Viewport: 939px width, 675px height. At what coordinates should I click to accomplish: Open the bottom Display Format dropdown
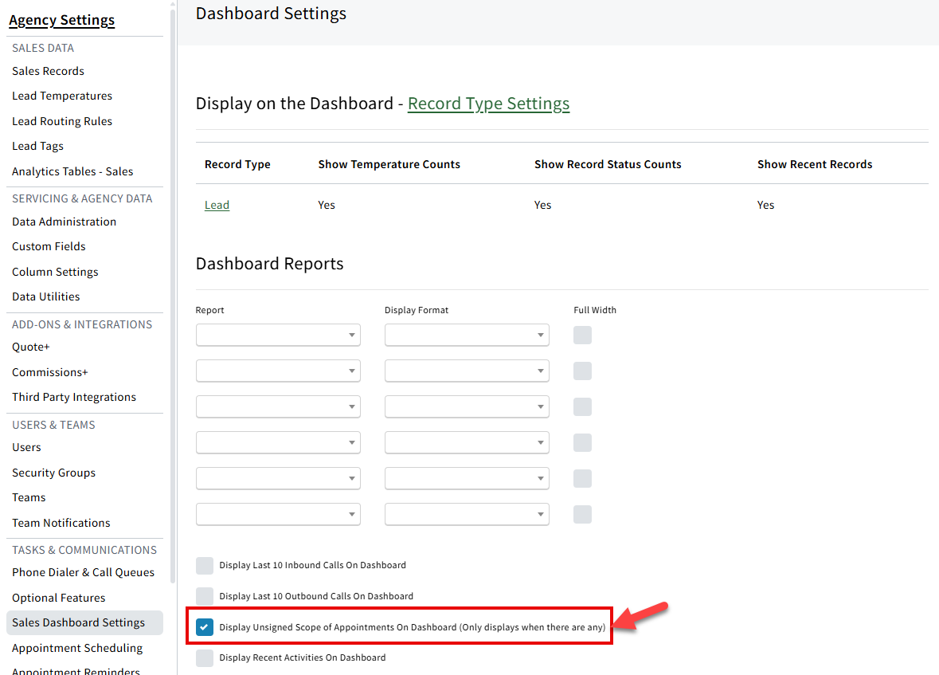(466, 514)
